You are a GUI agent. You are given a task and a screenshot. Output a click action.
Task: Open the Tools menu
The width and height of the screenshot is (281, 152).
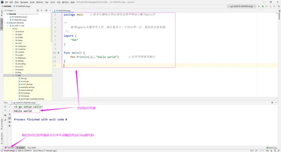[53, 2]
